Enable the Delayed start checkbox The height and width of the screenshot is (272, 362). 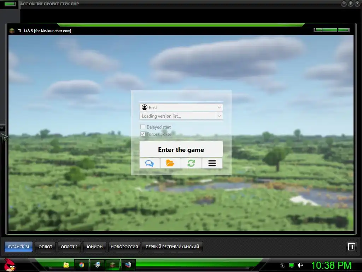pos(143,127)
